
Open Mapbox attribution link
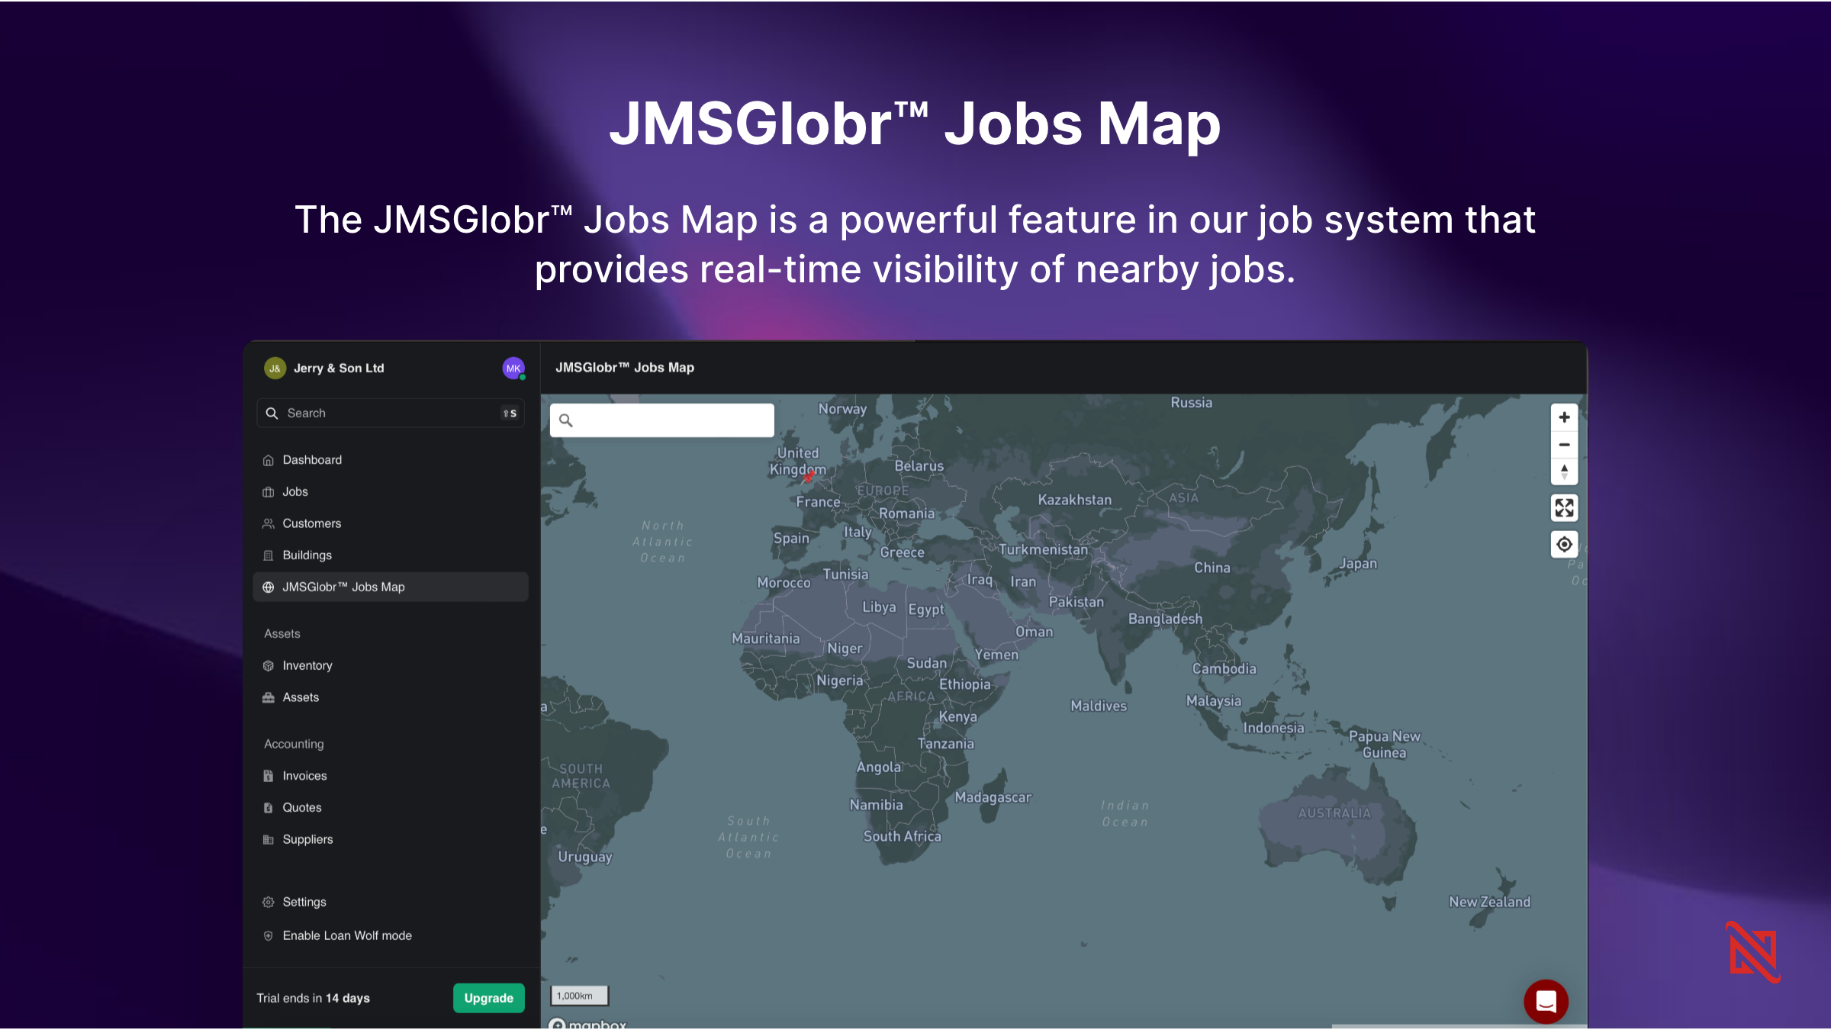(589, 1023)
